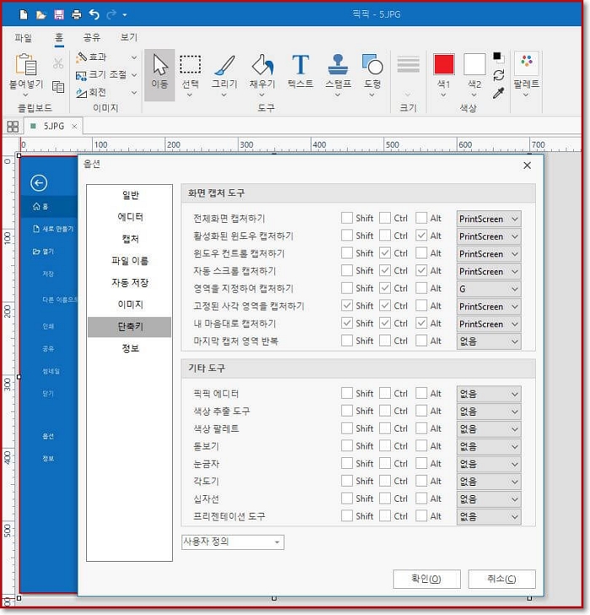
Task: Uncheck Shift for 고정된 사각 영역을 캡처하기
Action: [346, 305]
